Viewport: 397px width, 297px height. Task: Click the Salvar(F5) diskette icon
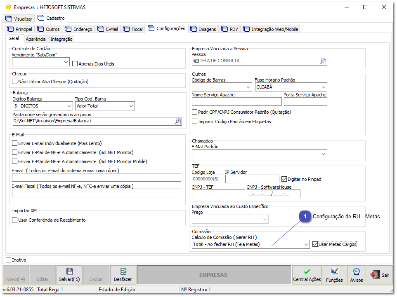(69, 271)
